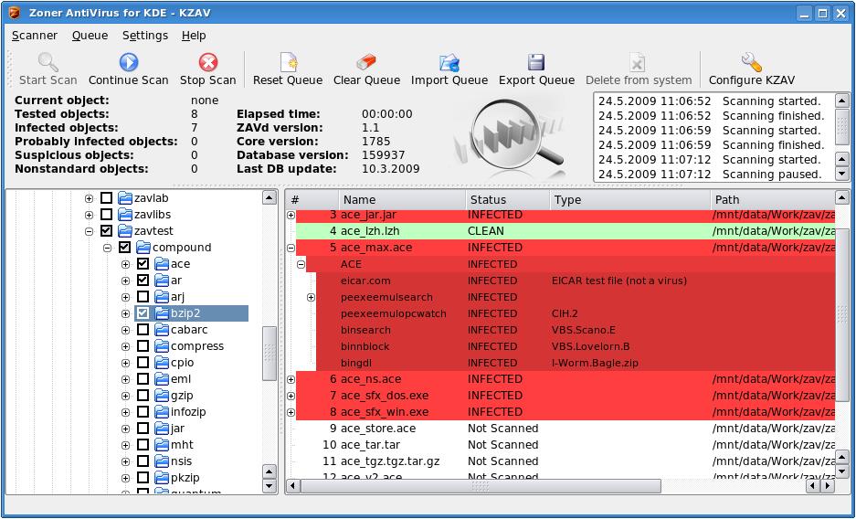
Task: Click the Export Queue floppy icon
Action: click(536, 62)
